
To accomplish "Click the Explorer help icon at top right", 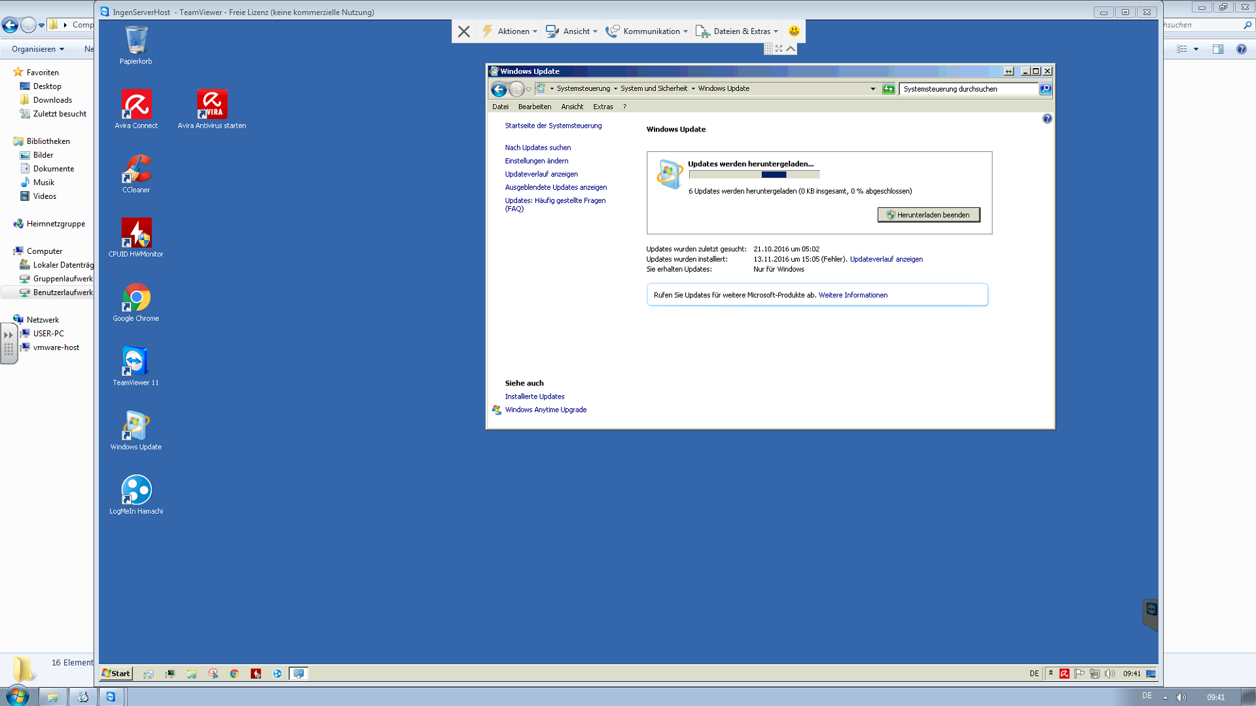I will pyautogui.click(x=1241, y=49).
